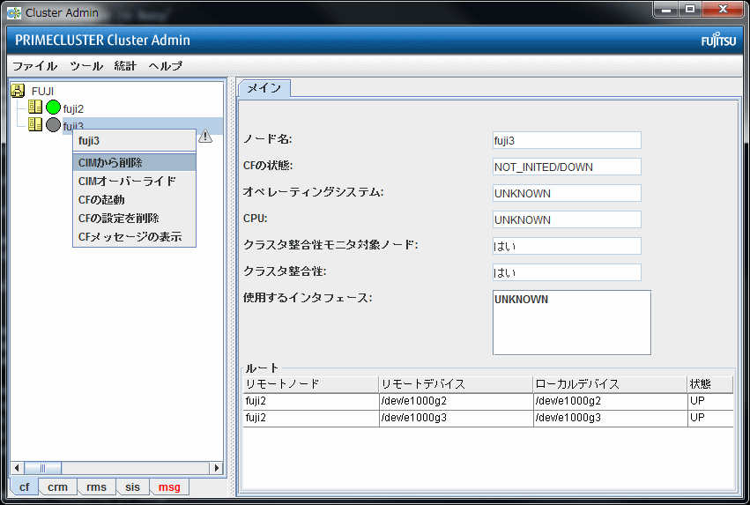Close the Cluster Admin window
This screenshot has height=505, width=750.
click(723, 9)
